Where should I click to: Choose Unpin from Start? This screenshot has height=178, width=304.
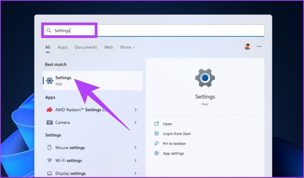[x=177, y=134]
